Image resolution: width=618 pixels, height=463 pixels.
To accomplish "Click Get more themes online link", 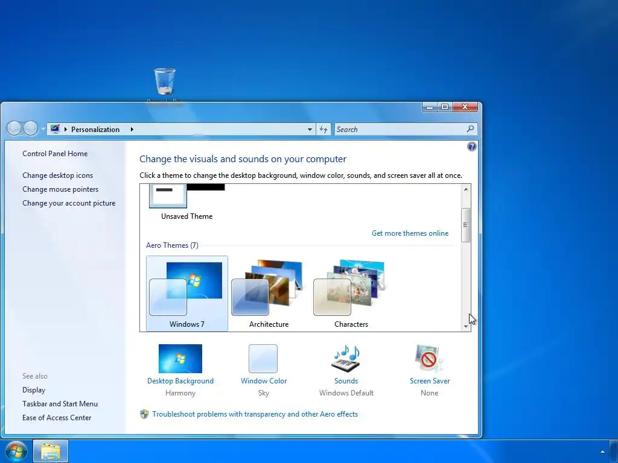I will pyautogui.click(x=410, y=233).
